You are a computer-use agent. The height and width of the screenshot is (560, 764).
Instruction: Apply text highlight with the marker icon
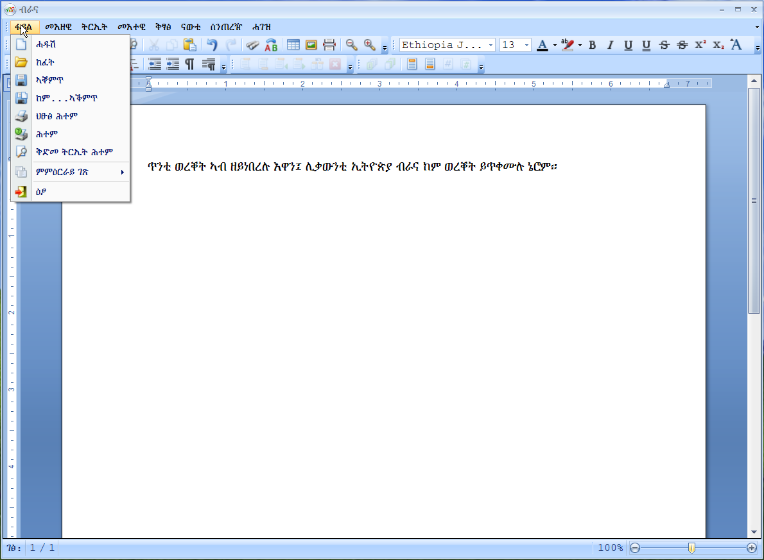click(567, 45)
